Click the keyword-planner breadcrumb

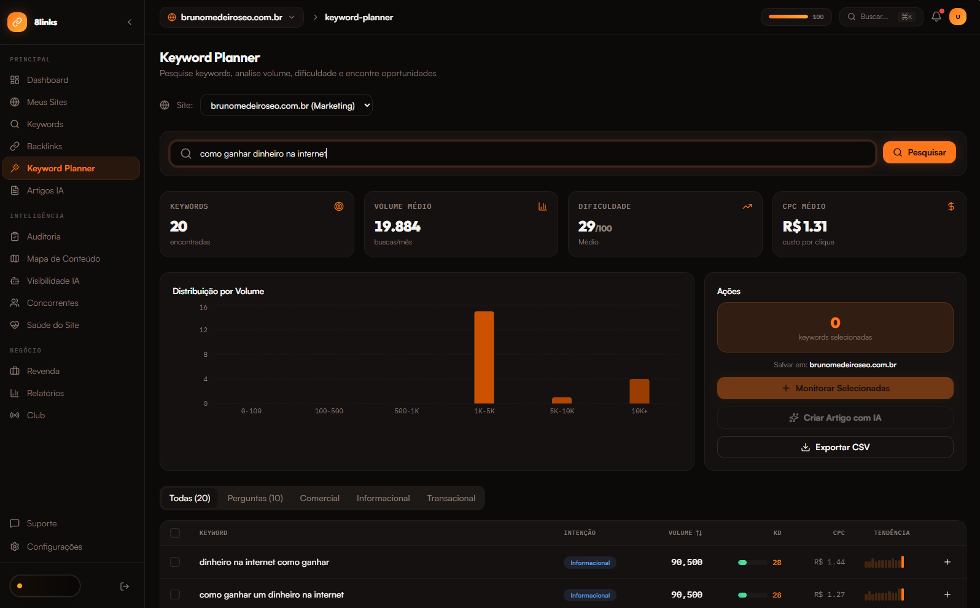point(359,17)
